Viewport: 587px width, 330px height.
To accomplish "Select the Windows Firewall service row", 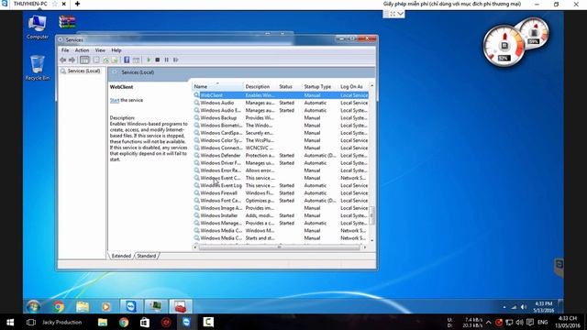I will point(281,193).
